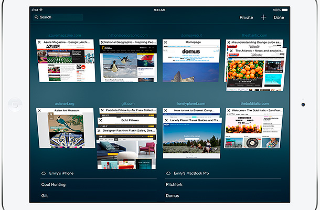320x210 pixels.
Task: Open Cool Hunting from Emily's iPhone
Action: click(x=54, y=185)
